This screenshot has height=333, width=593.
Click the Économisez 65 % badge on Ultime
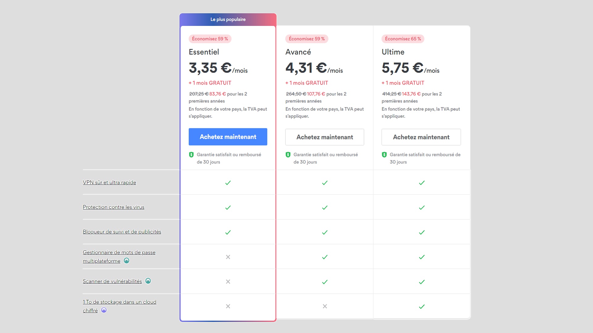(403, 39)
